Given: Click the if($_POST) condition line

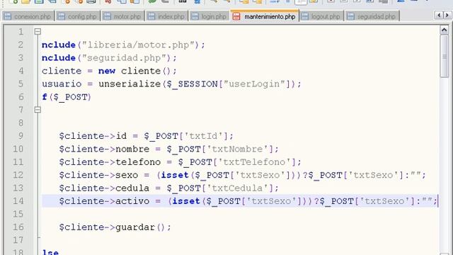Looking at the screenshot, I should [67, 97].
